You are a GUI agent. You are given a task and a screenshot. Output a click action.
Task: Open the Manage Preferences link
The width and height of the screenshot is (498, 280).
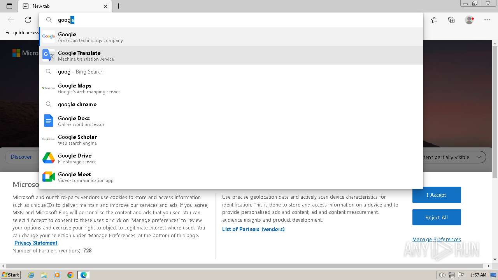click(437, 239)
